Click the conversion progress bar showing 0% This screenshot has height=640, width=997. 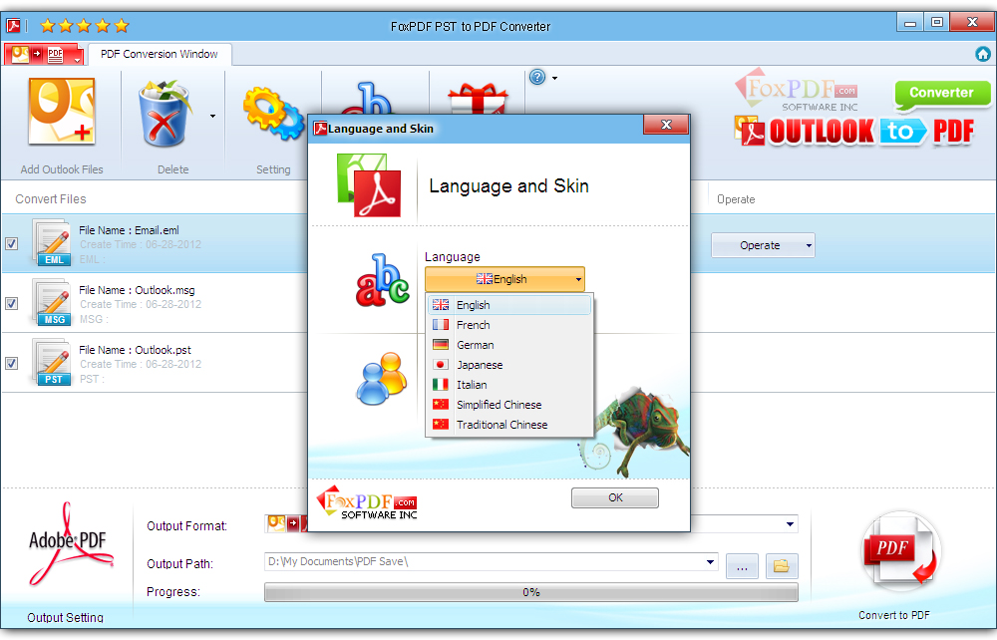coord(531,592)
